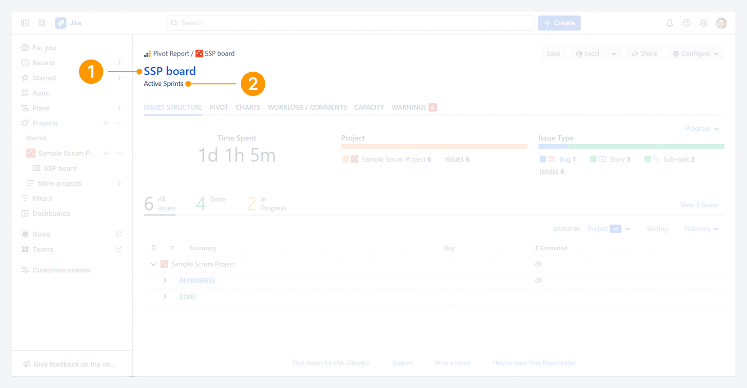This screenshot has width=747, height=388.
Task: Click Give feedback at the sidebar bottom
Action: (x=70, y=364)
